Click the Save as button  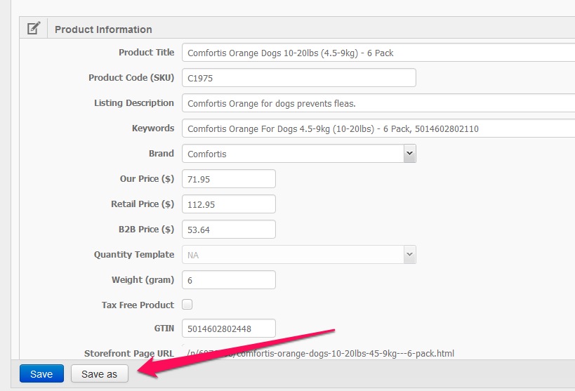click(100, 373)
